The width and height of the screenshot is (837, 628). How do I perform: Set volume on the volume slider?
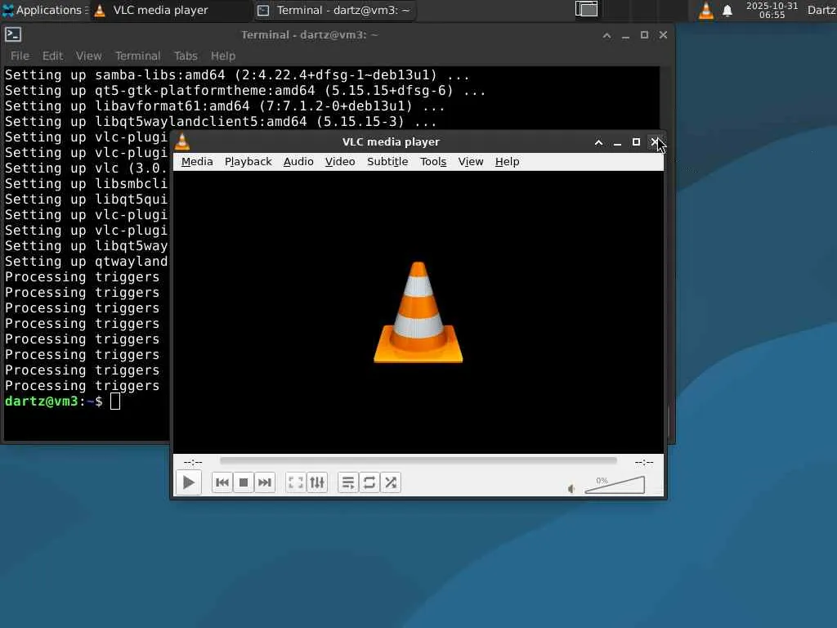pyautogui.click(x=615, y=485)
